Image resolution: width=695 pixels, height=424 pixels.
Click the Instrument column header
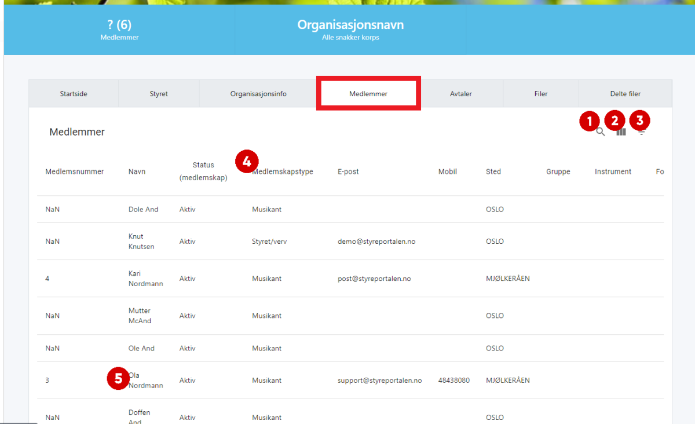pyautogui.click(x=613, y=172)
